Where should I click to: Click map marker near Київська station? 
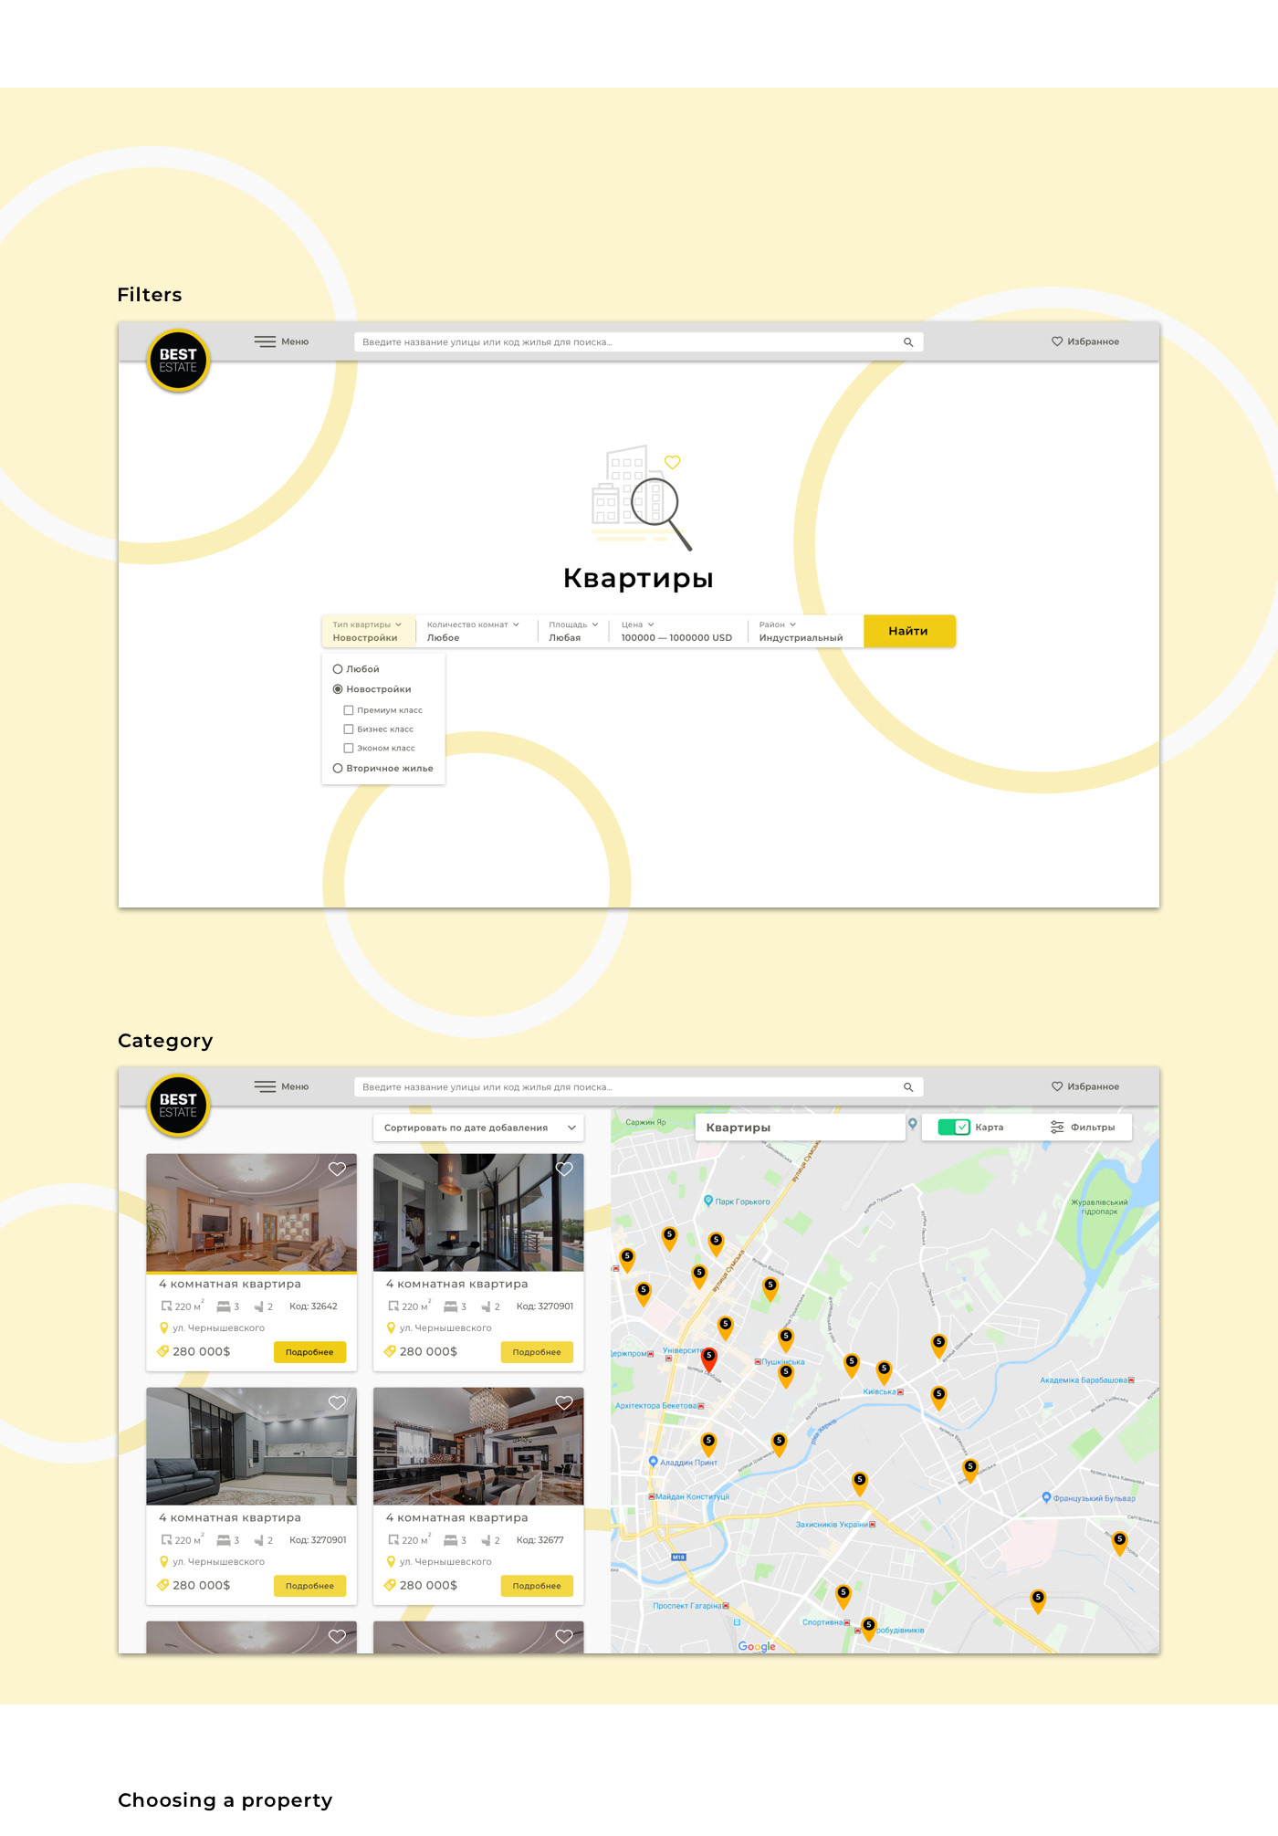884,1371
